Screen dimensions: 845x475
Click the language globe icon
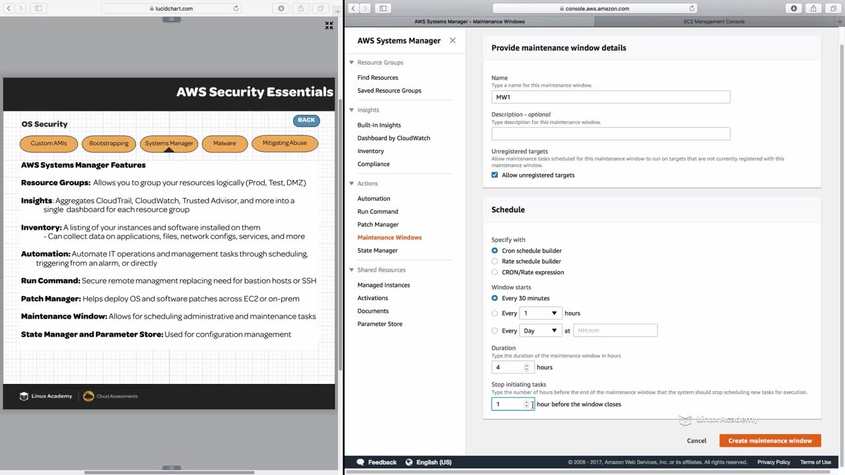[409, 462]
